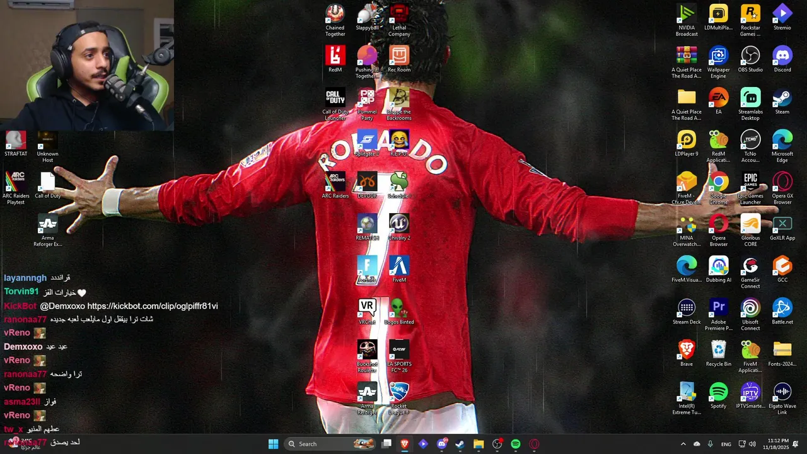Launch TcNo Account Switcher shortcut
The width and height of the screenshot is (807, 454).
[750, 146]
